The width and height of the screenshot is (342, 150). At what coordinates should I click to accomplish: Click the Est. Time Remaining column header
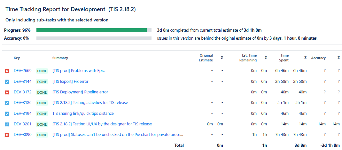point(248,58)
